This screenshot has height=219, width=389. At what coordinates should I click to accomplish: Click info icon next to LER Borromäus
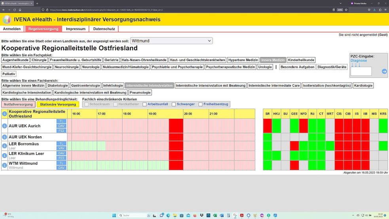(x=4, y=146)
